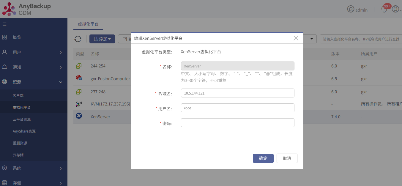
Task: Confirm with the 确定 button
Action: point(263,158)
